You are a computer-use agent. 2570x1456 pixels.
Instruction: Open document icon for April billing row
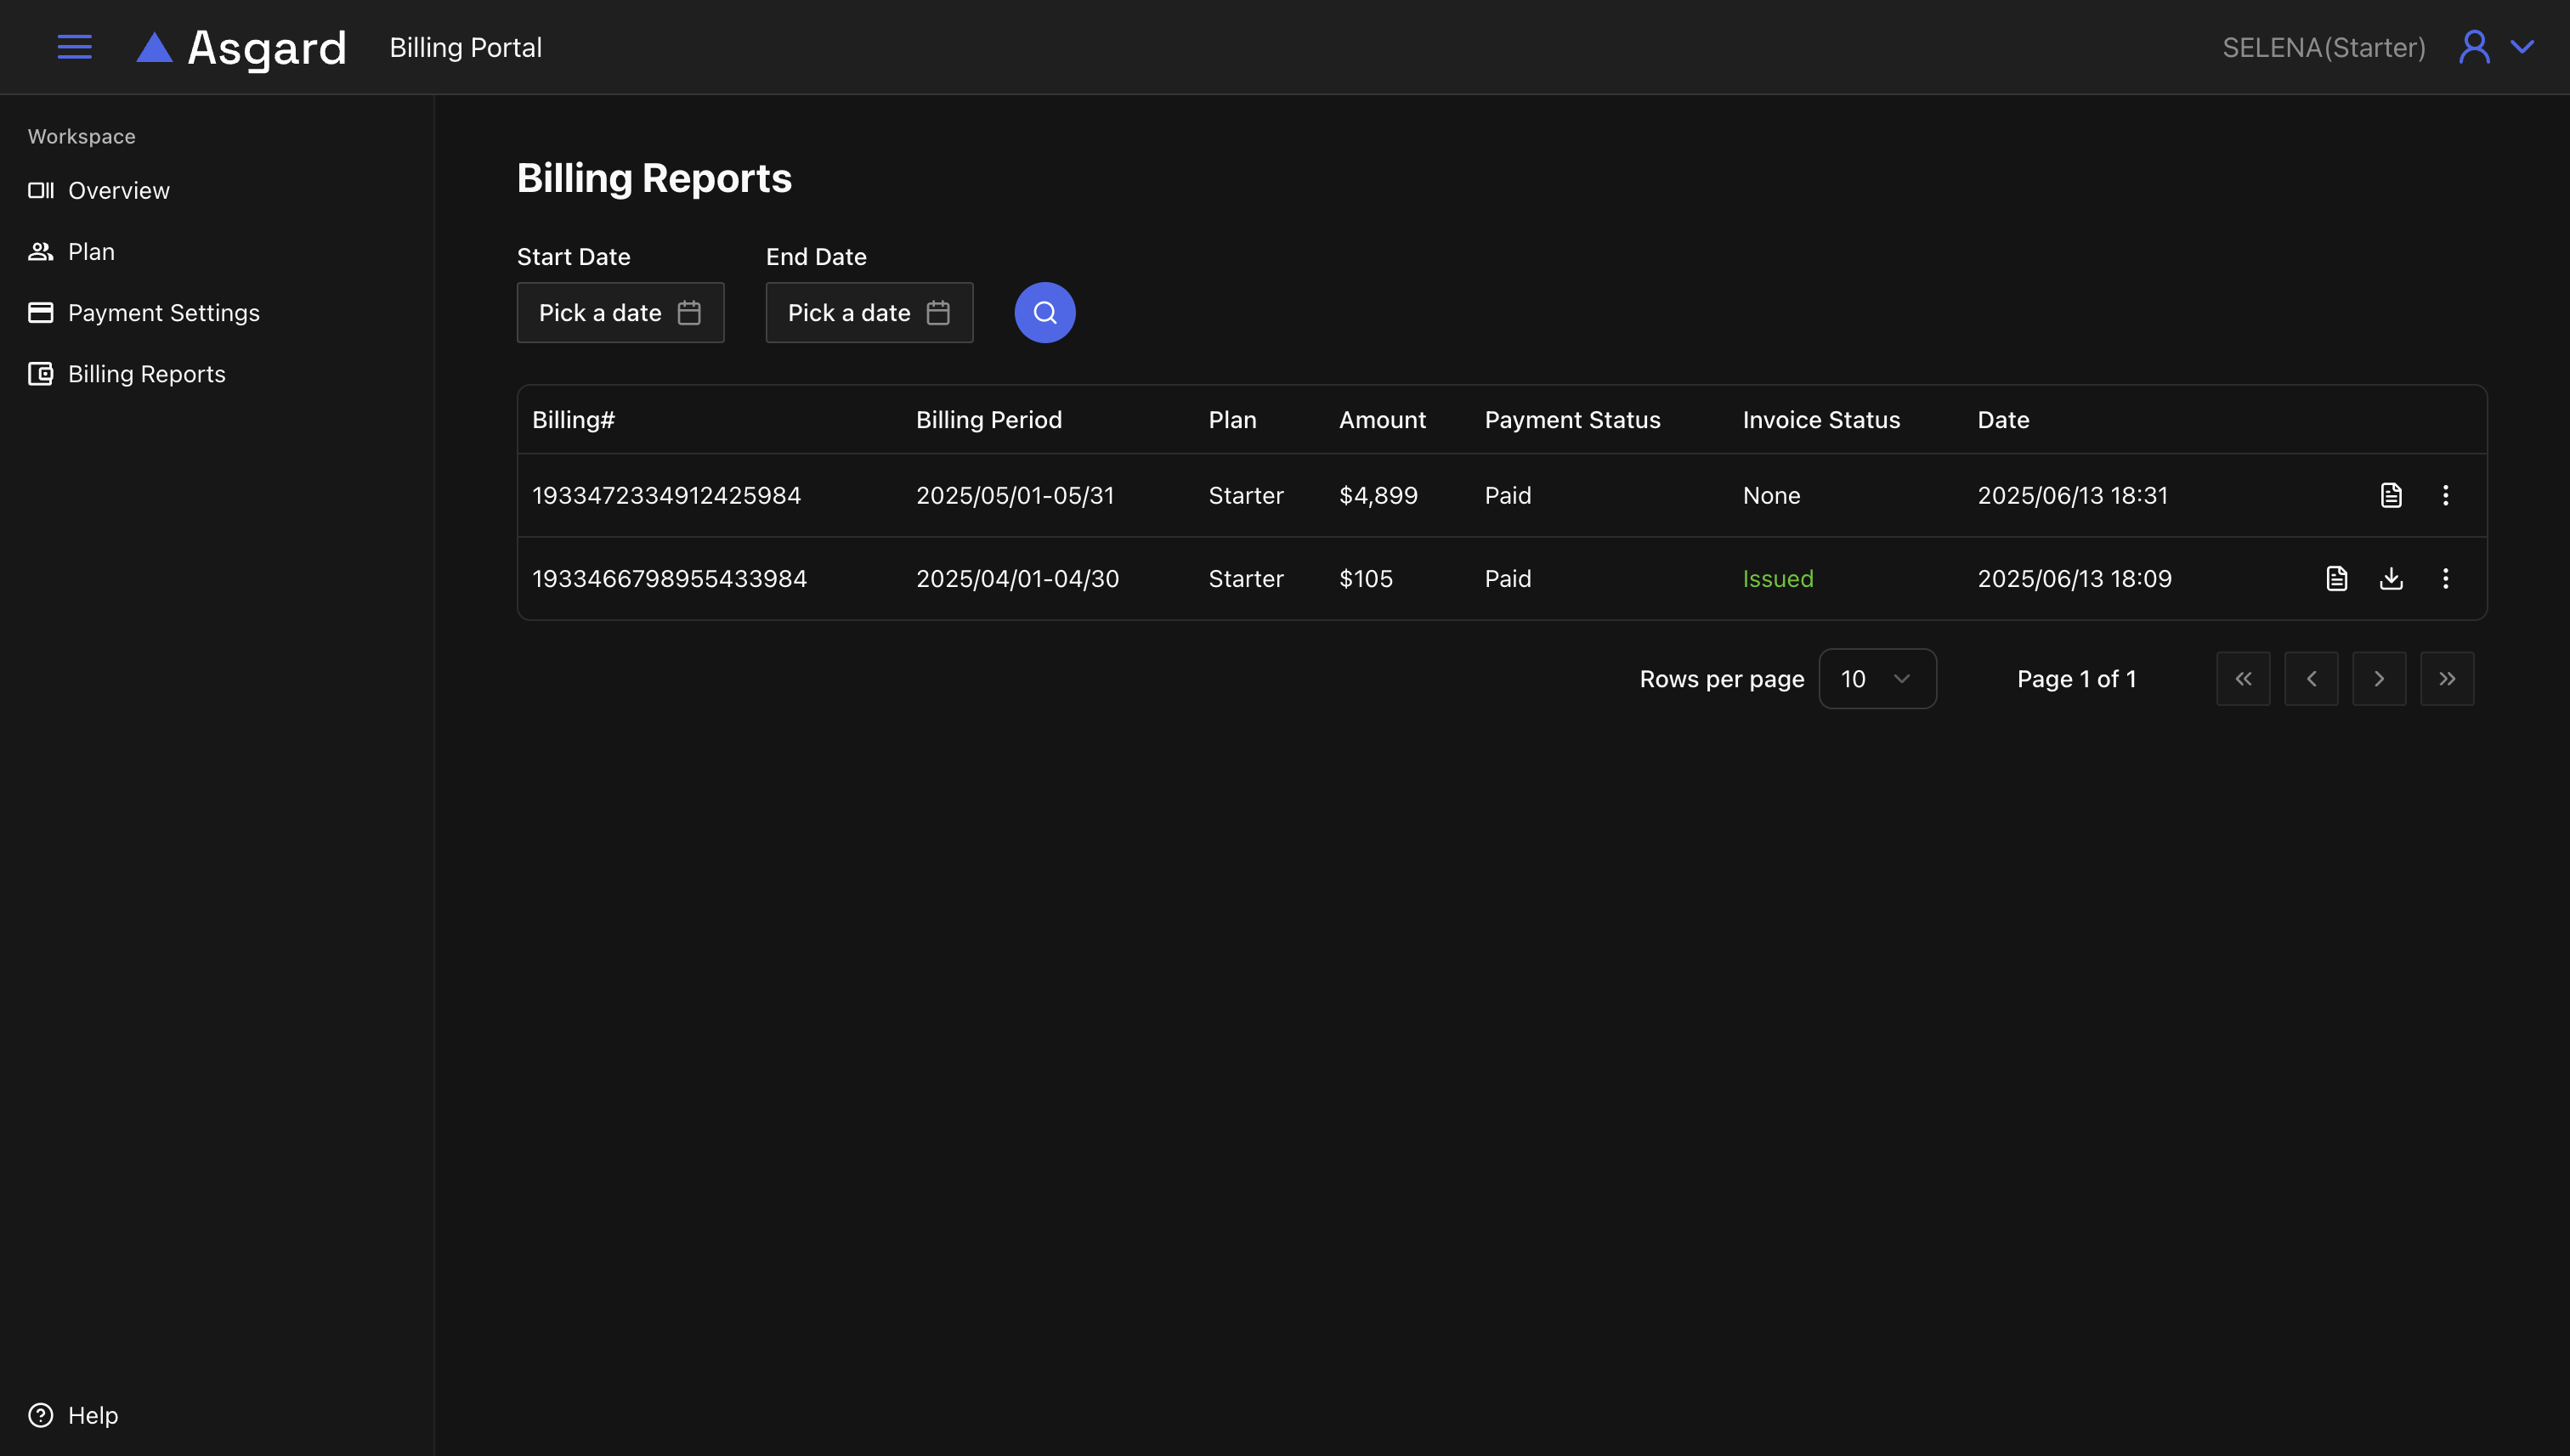click(2336, 578)
